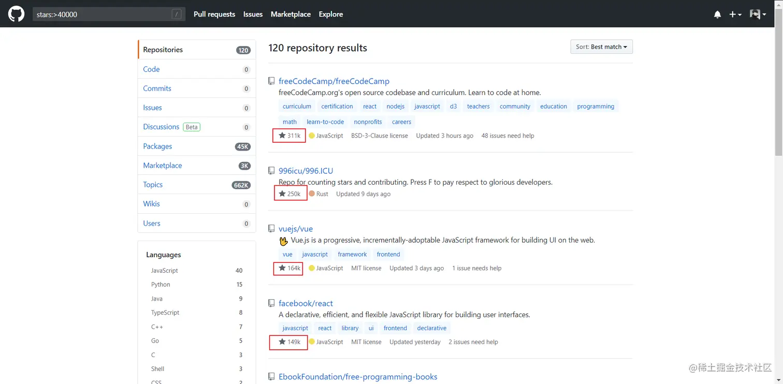Click the star icon beside 250k
Image resolution: width=783 pixels, height=384 pixels.
282,194
